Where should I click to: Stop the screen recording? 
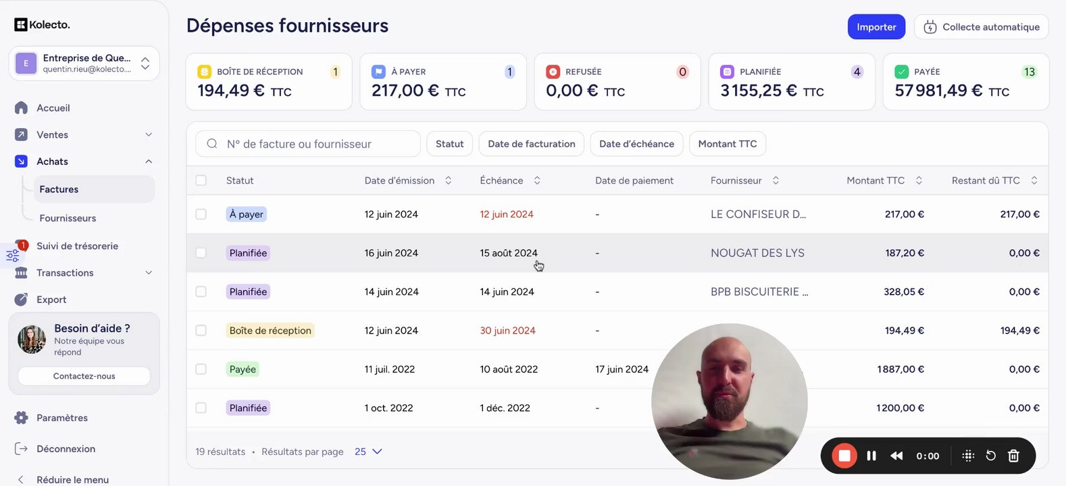844,456
